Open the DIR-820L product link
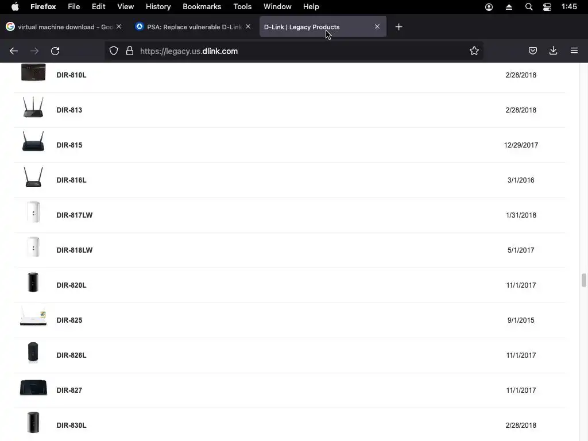588x441 pixels. [x=71, y=285]
